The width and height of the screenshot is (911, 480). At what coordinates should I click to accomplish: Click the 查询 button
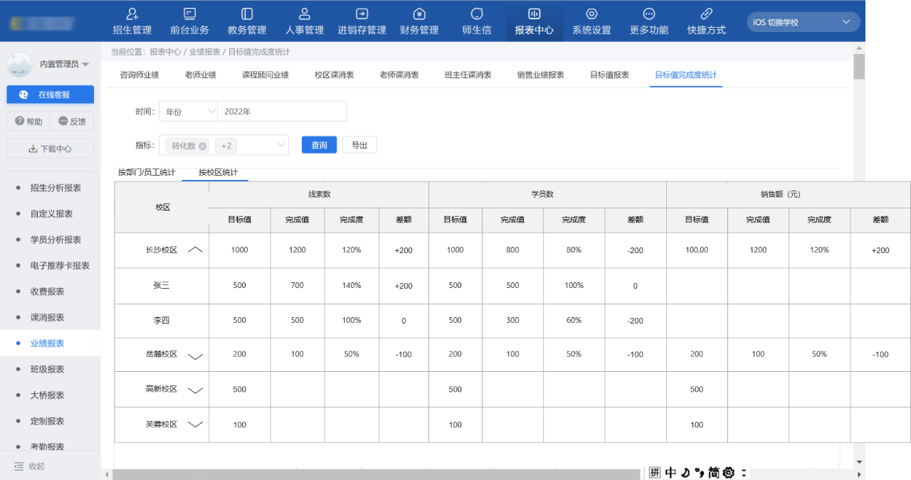319,145
